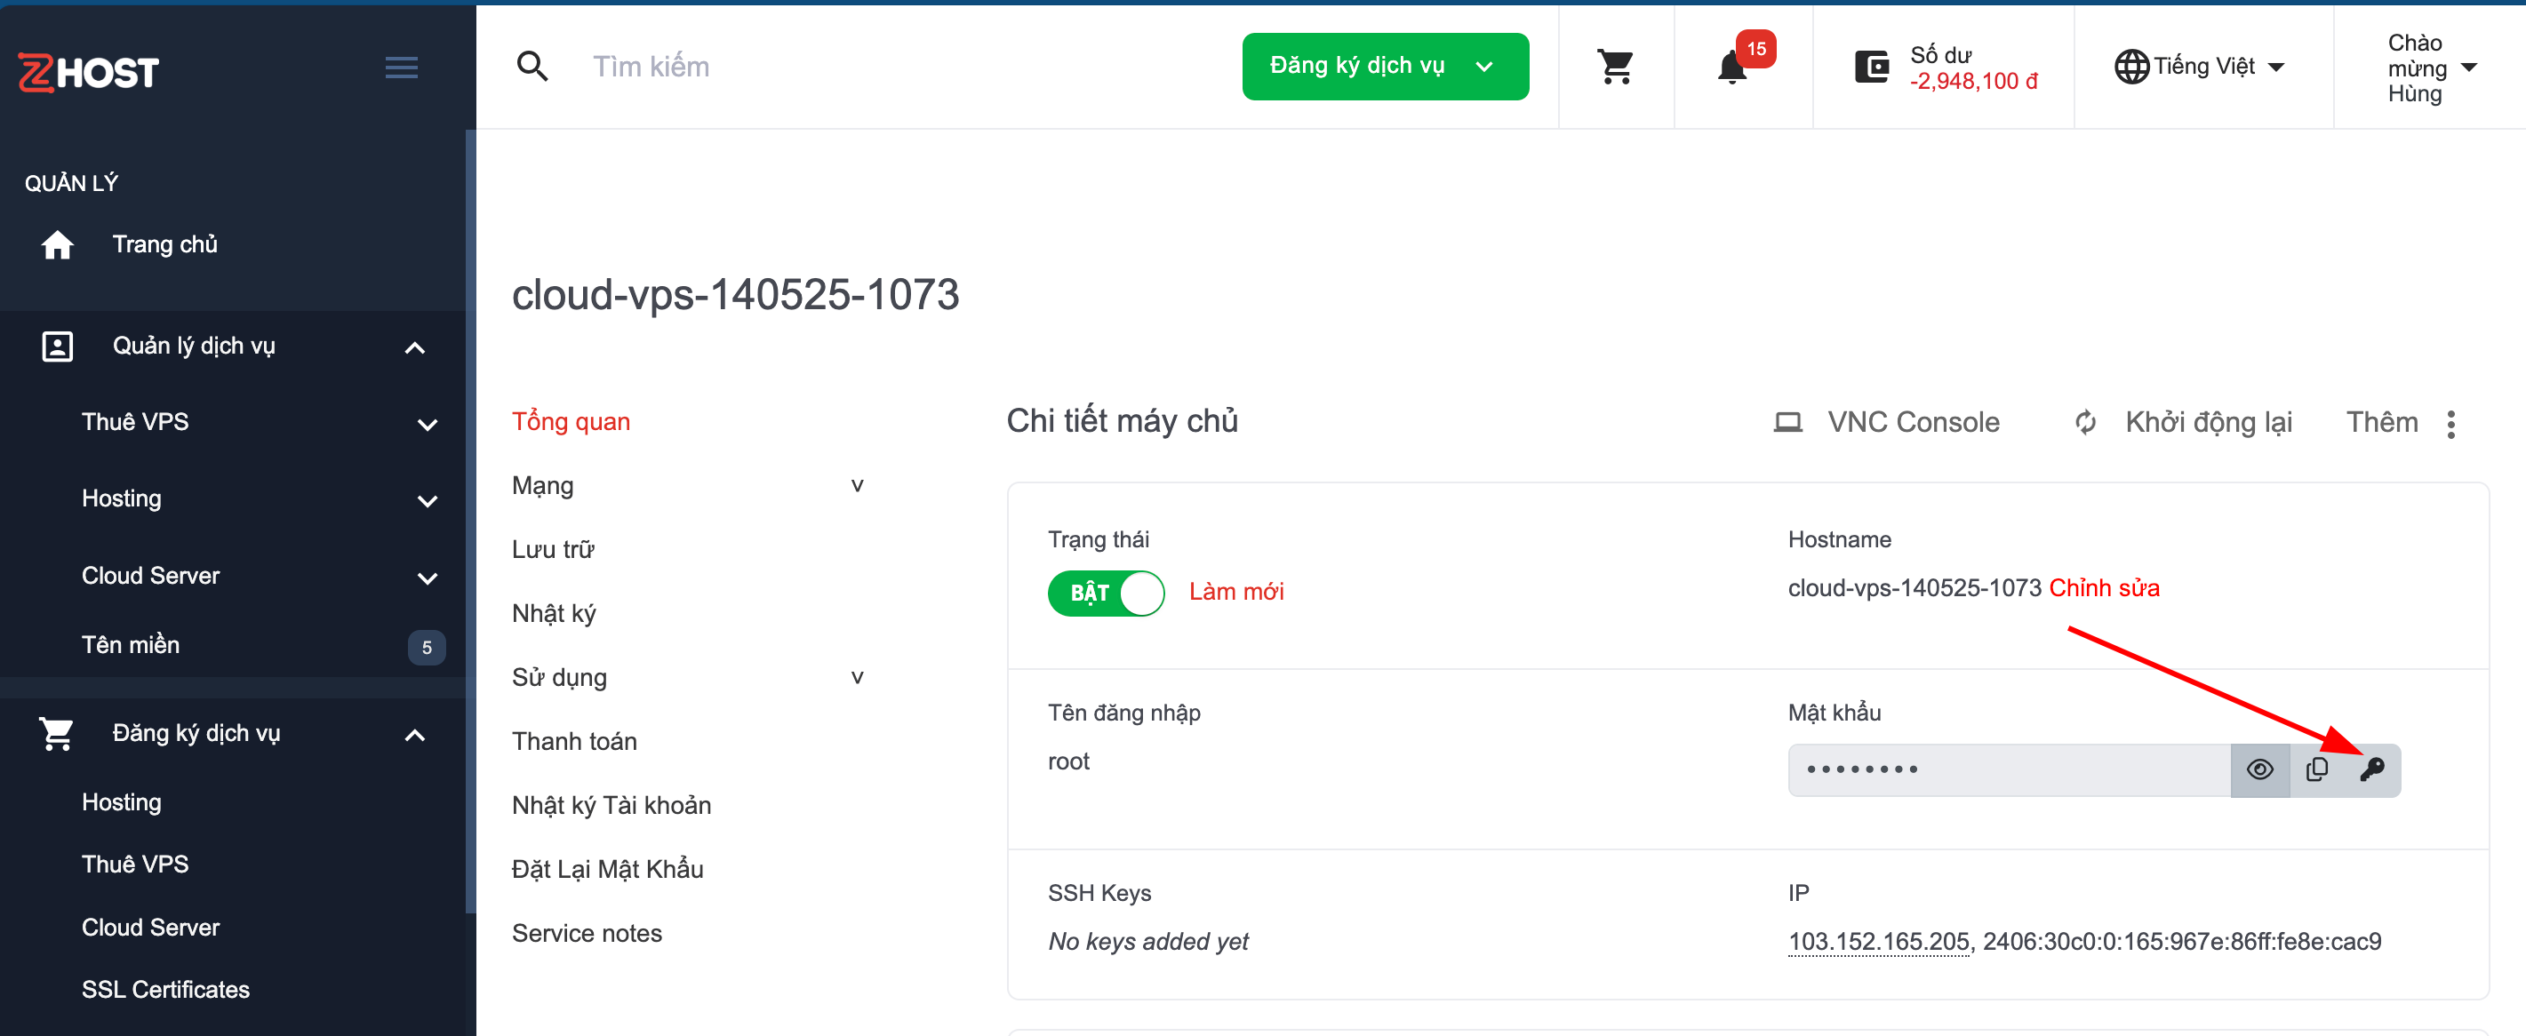Toggle the server power switch BẬT

click(x=1105, y=592)
